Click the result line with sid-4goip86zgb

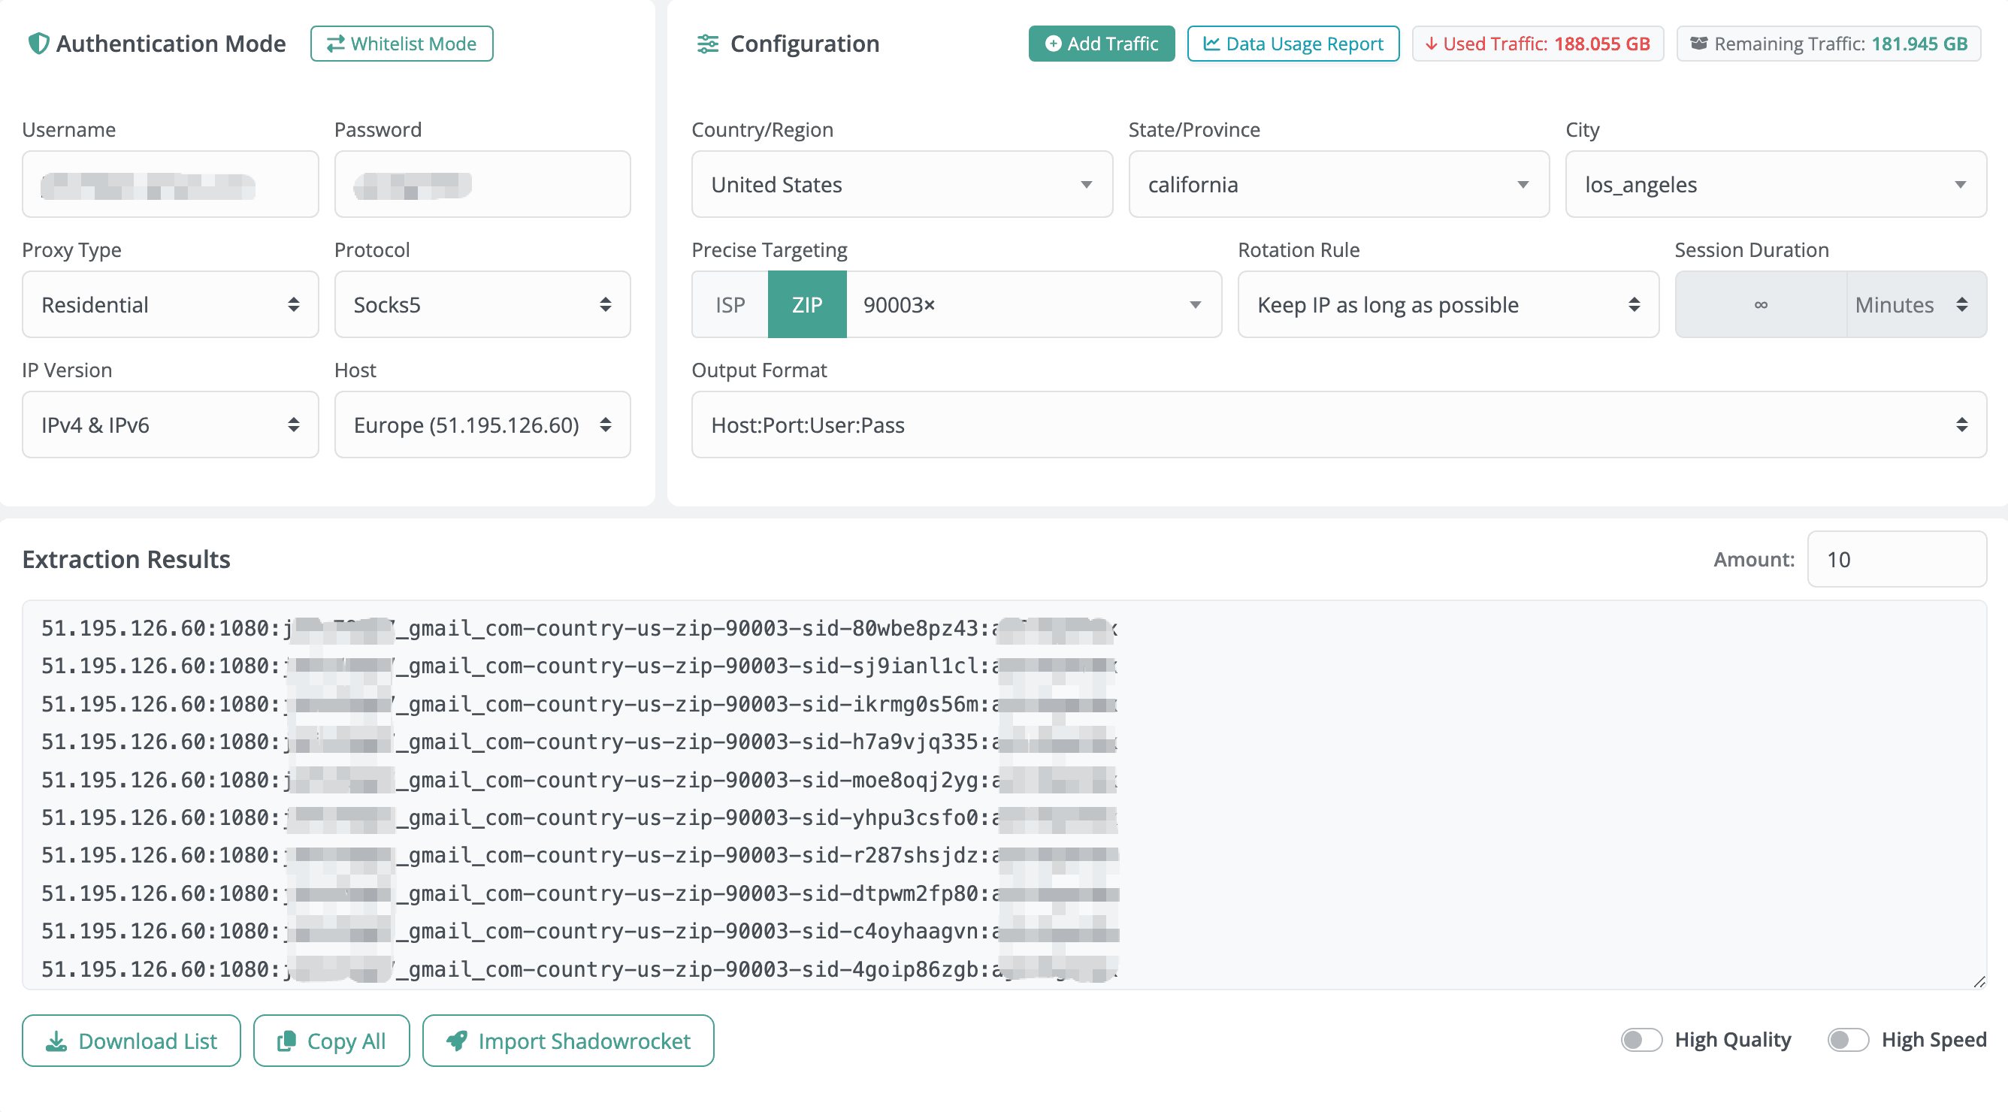(x=580, y=968)
